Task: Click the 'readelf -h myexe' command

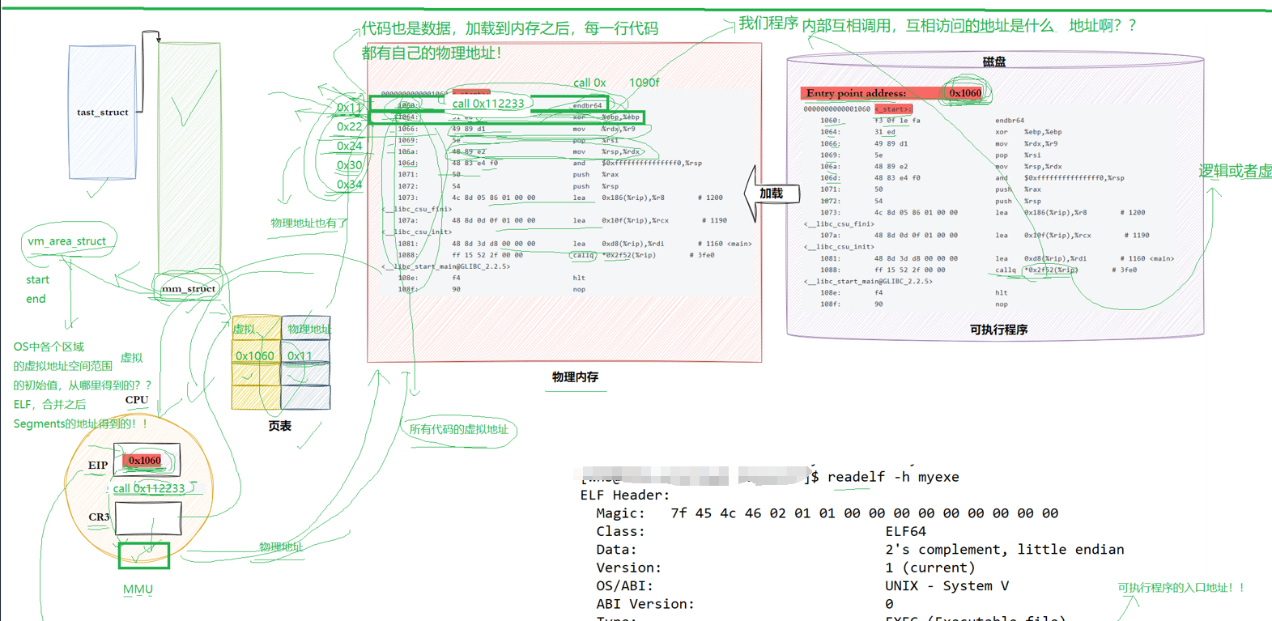Action: pos(893,477)
